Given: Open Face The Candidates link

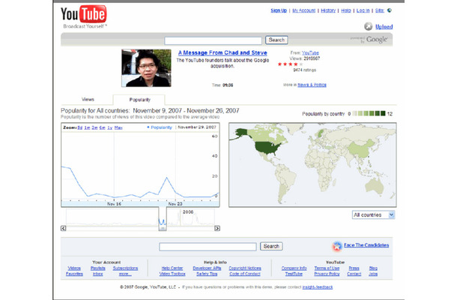Looking at the screenshot, I should point(366,245).
